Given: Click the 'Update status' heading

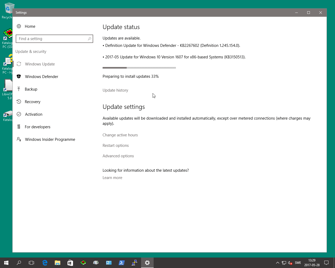Looking at the screenshot, I should (x=121, y=27).
